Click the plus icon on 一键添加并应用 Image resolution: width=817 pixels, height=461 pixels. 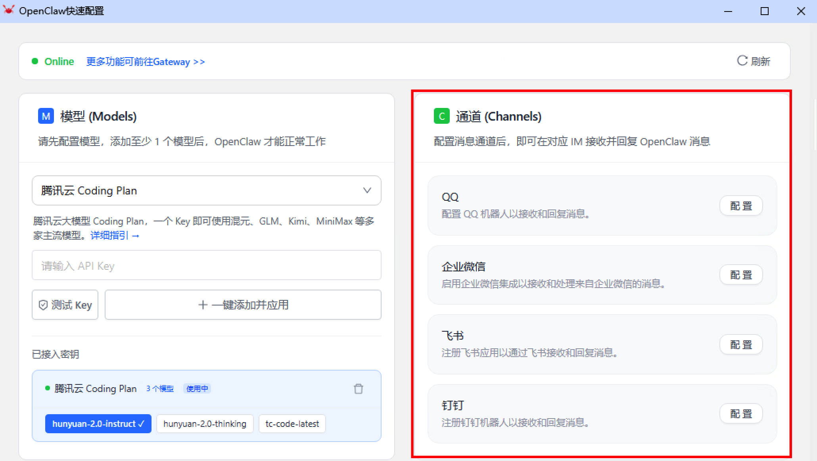pyautogui.click(x=203, y=305)
